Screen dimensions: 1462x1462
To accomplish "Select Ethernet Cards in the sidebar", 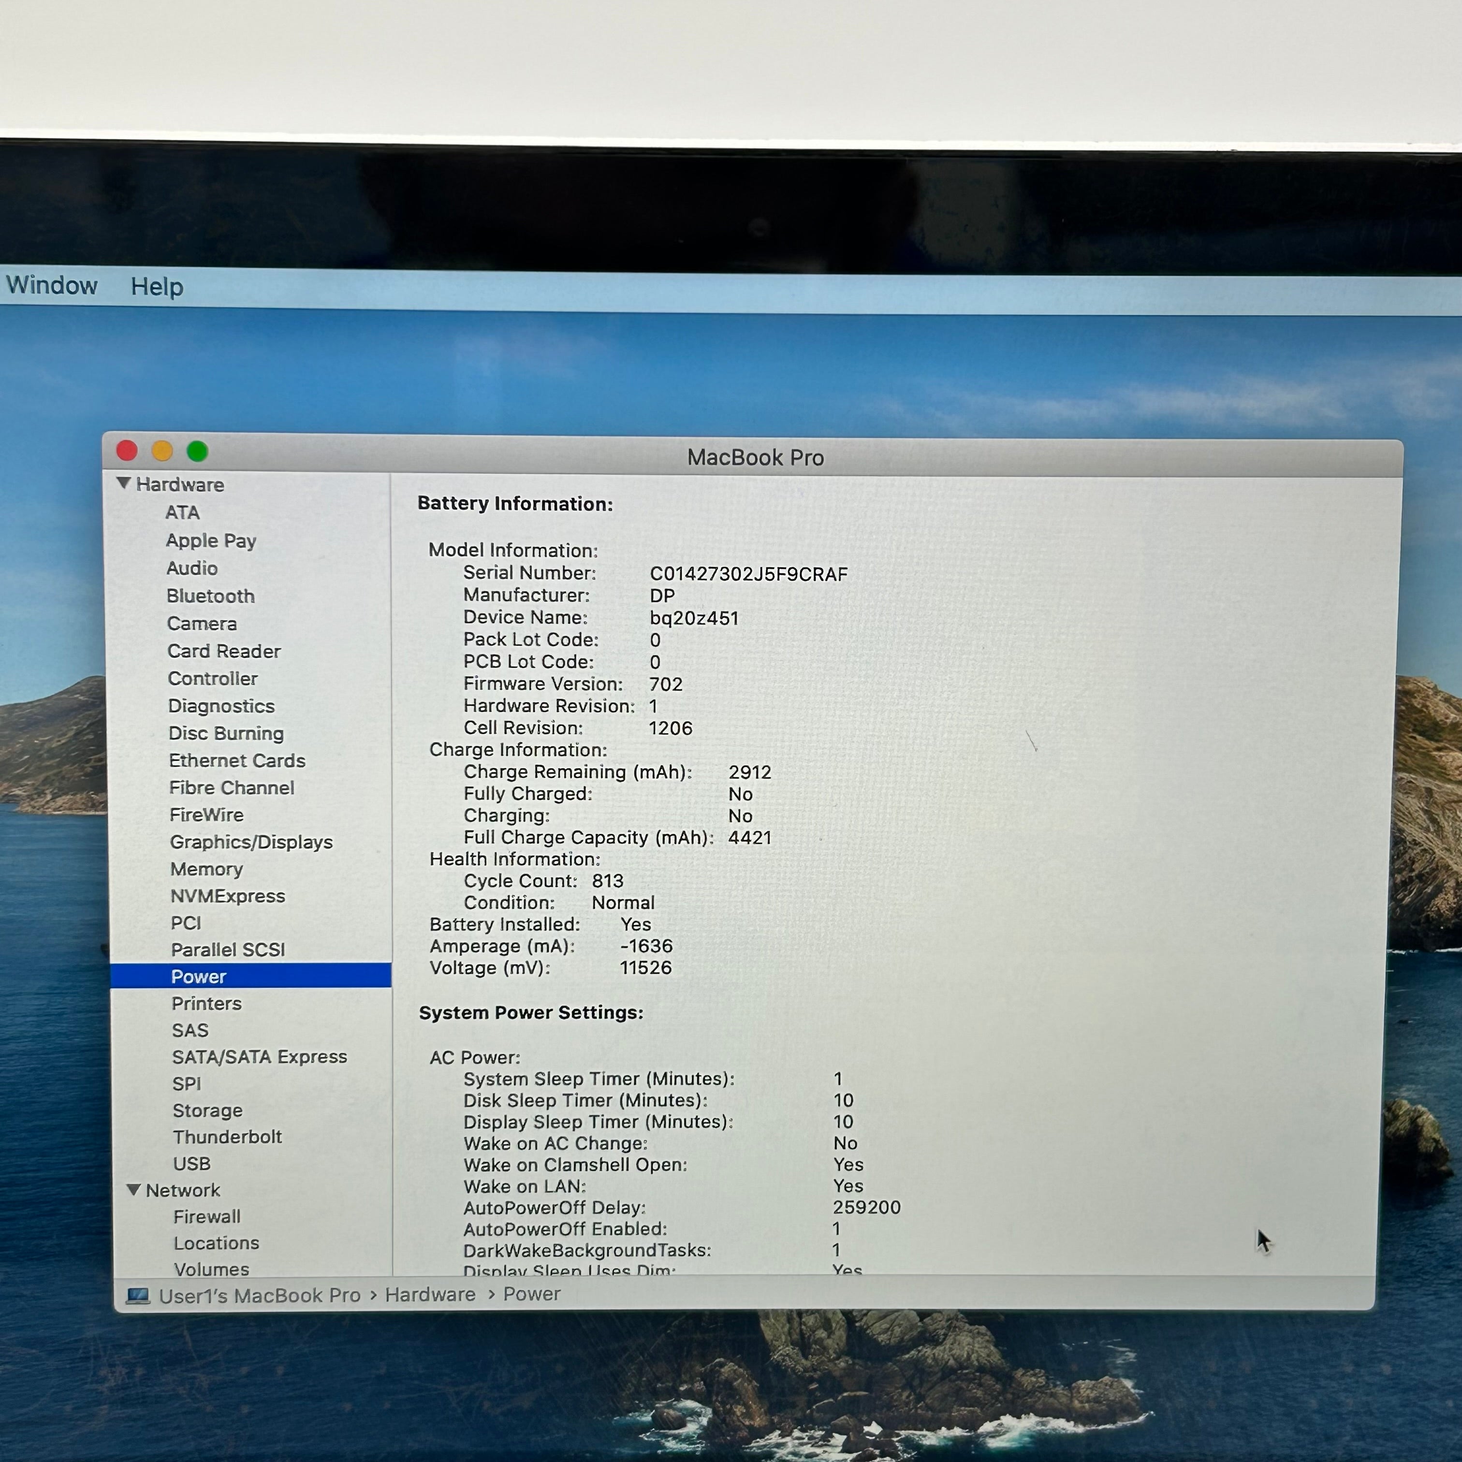I will click(x=237, y=760).
